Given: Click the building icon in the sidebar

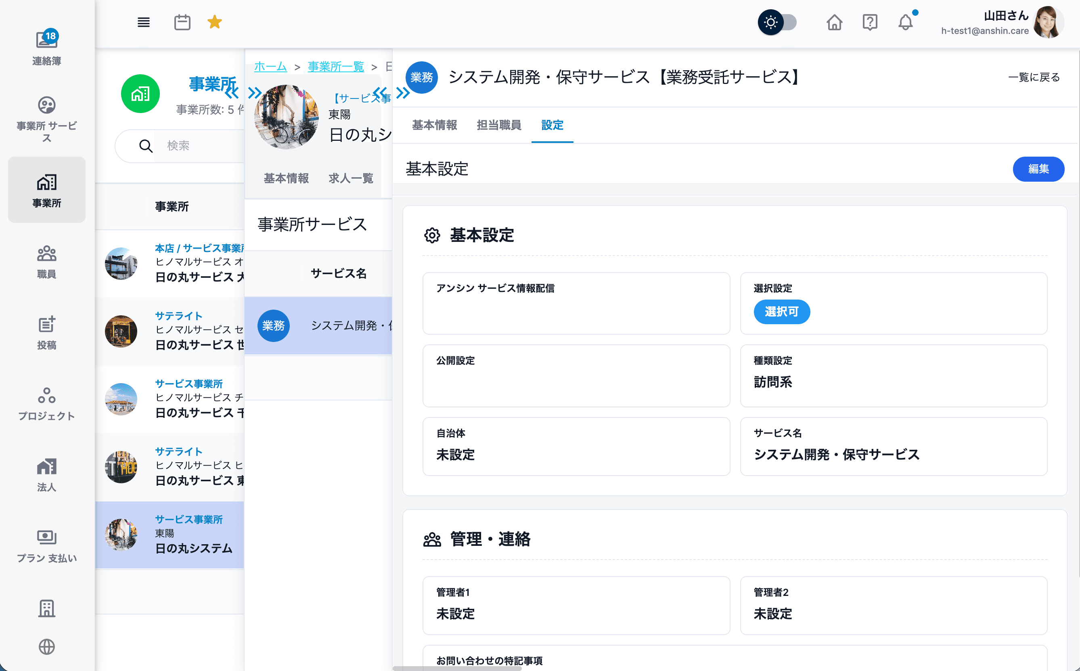Looking at the screenshot, I should pyautogui.click(x=46, y=608).
